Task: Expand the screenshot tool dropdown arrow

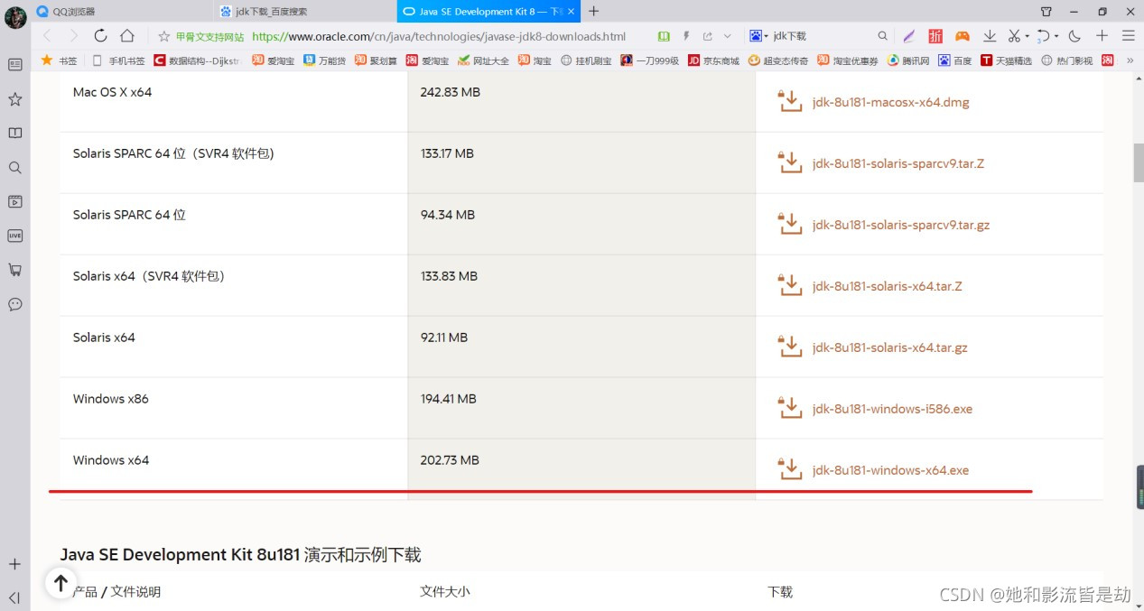Action: [1027, 37]
